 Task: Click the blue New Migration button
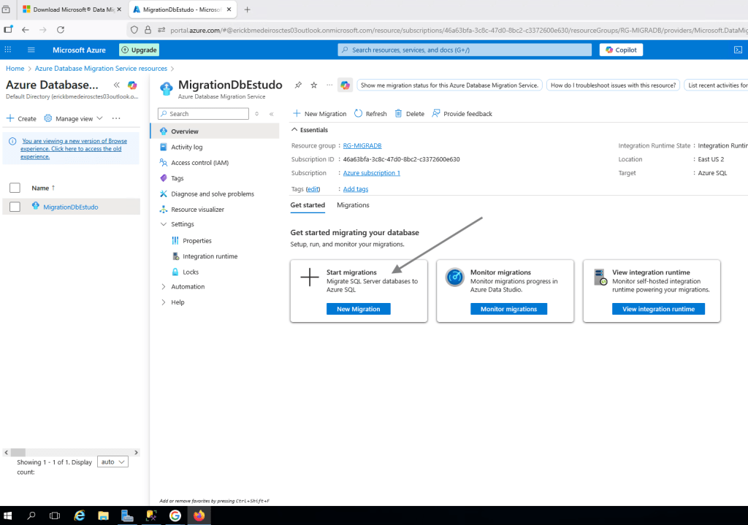(358, 309)
